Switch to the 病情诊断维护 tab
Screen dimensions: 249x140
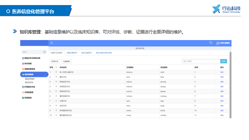tap(72, 53)
